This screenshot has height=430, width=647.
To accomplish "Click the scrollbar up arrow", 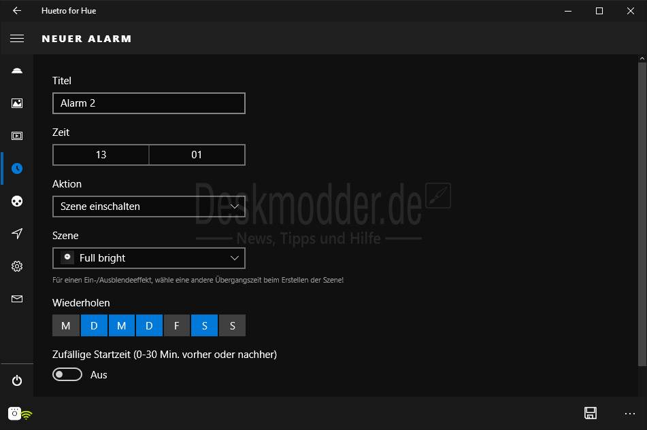I will [x=642, y=58].
